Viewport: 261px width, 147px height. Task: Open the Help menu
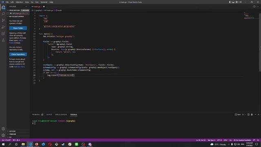(51, 2)
